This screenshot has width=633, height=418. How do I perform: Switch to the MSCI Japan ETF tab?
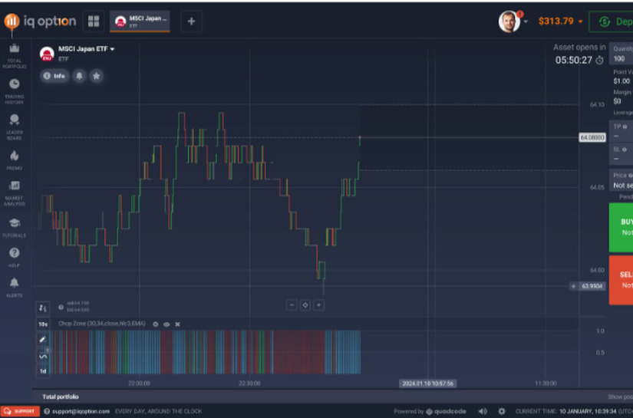coord(140,21)
